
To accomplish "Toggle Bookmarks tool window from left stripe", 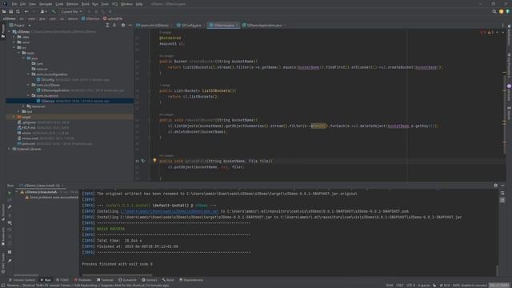I will [x=3, y=237].
